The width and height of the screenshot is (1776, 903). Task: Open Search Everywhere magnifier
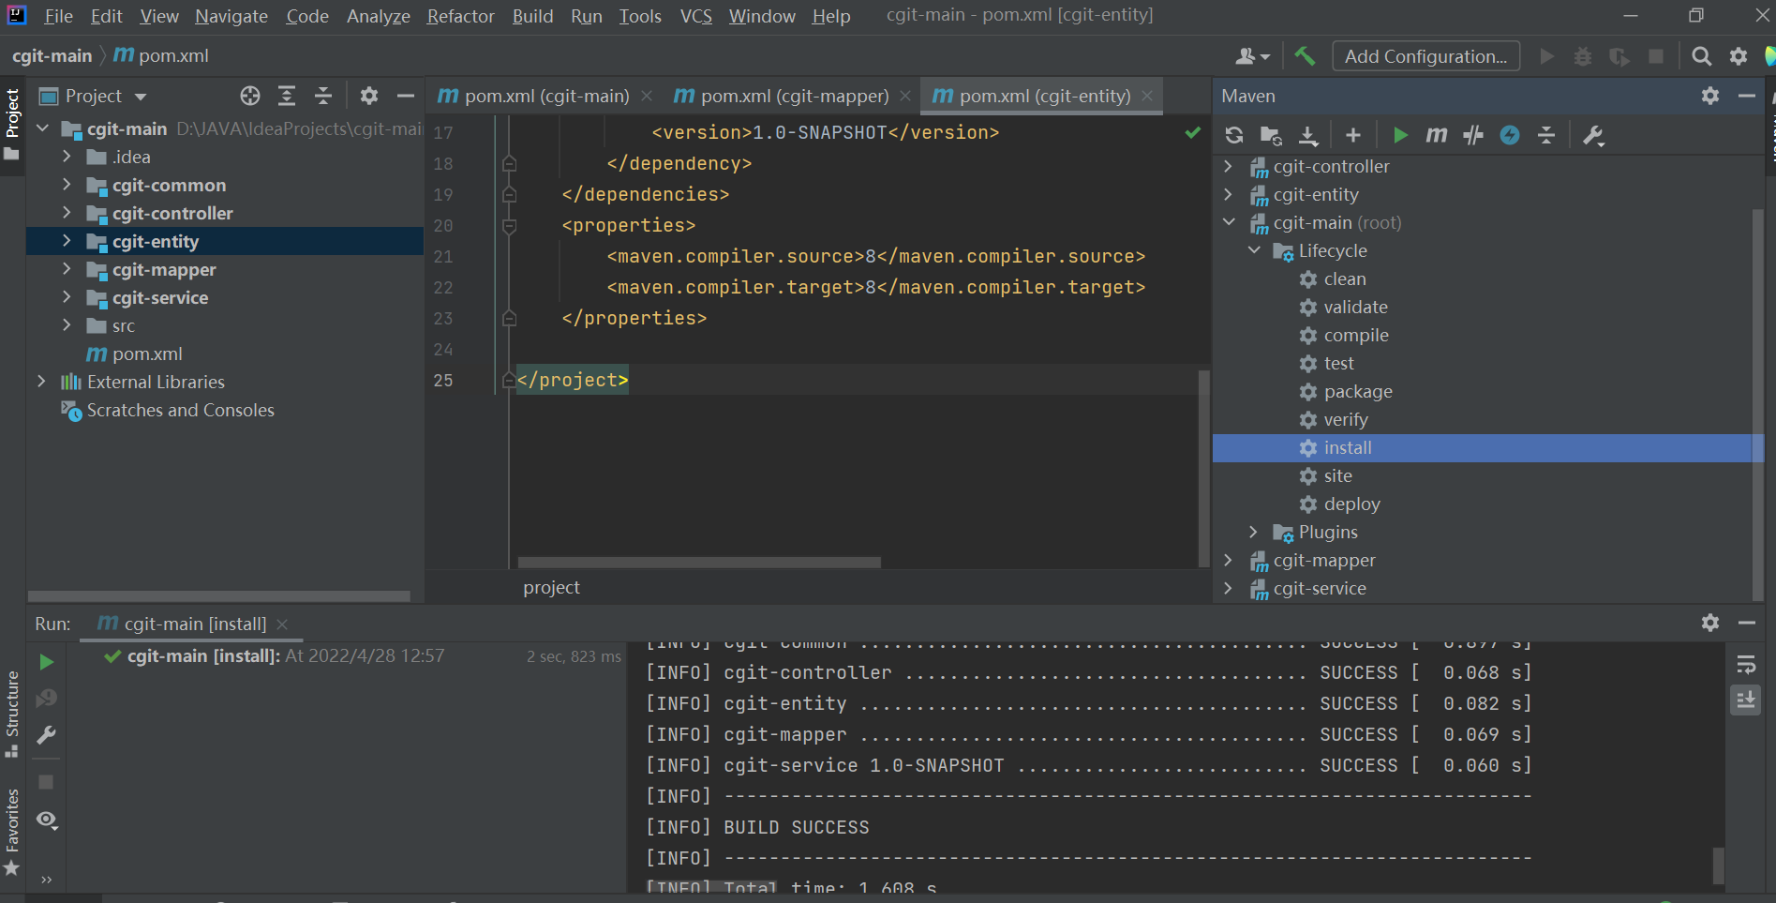click(x=1702, y=56)
